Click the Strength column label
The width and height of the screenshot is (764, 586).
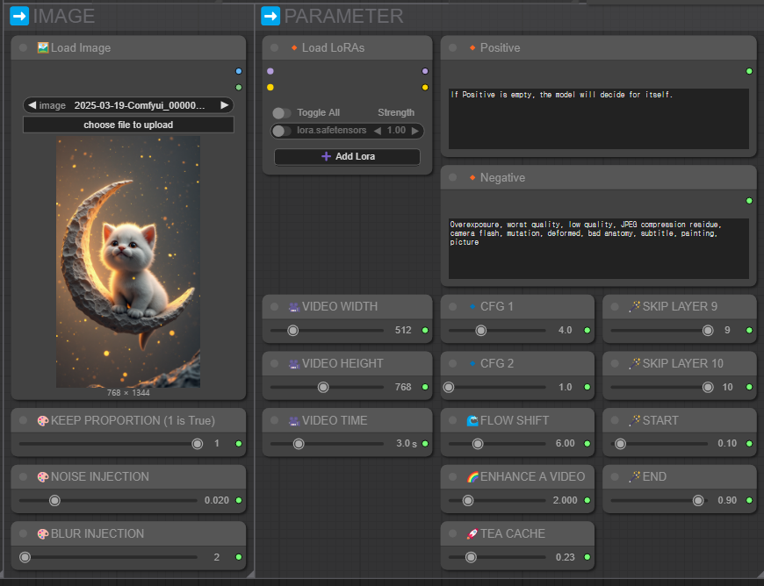click(396, 112)
